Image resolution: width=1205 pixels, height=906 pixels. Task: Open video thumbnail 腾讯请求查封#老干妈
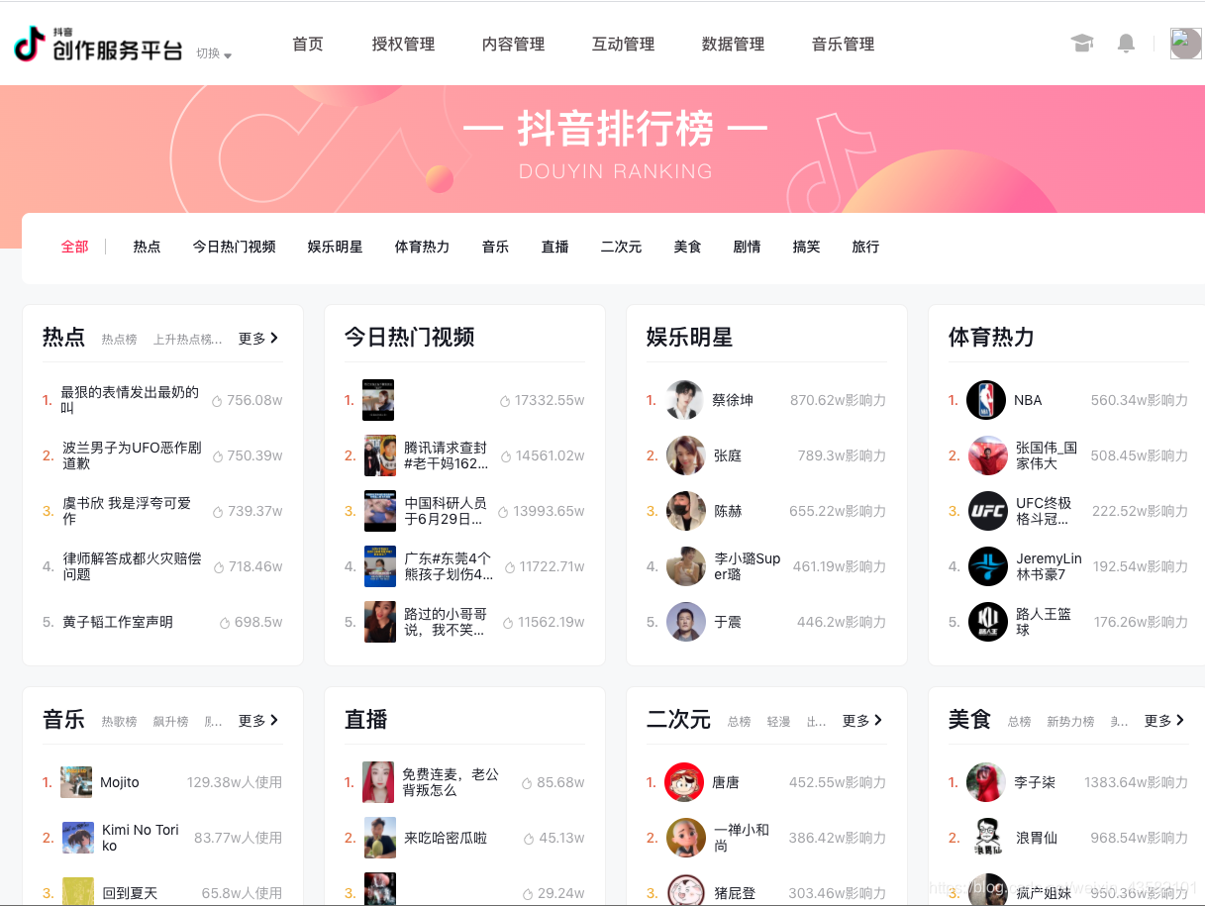click(380, 455)
